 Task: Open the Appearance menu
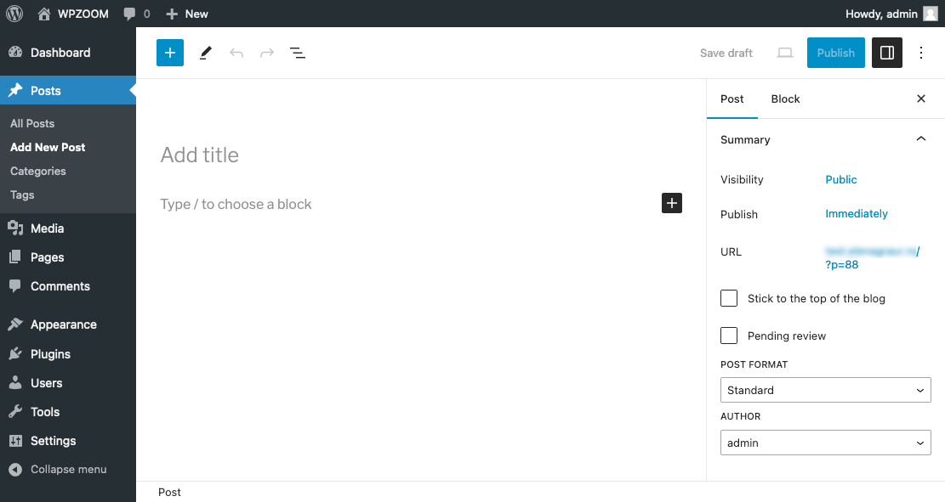point(68,324)
